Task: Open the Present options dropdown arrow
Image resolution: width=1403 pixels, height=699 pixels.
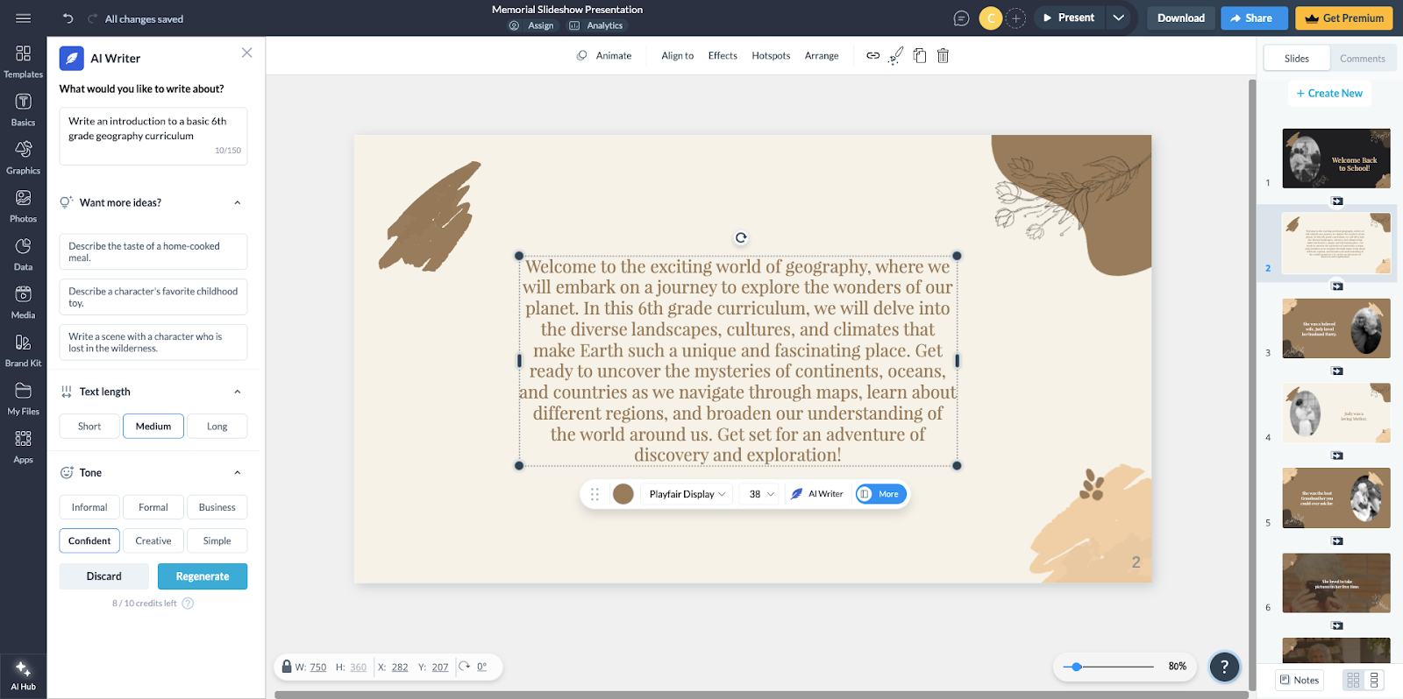Action: coord(1119,18)
